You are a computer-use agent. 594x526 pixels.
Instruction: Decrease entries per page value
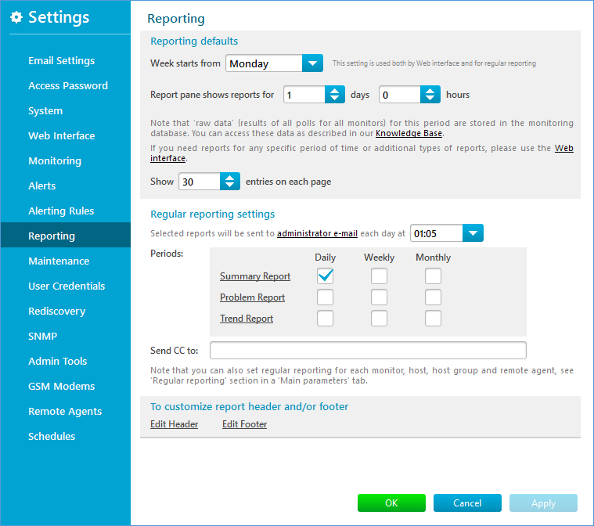coord(229,186)
